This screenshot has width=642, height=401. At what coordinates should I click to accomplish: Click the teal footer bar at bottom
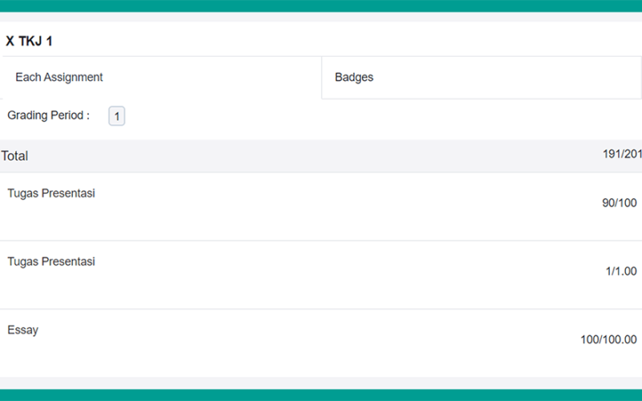321,395
